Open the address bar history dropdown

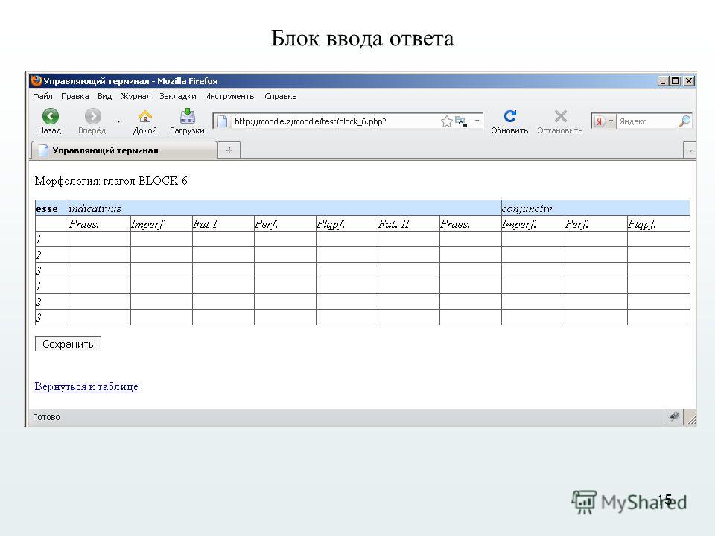point(477,121)
